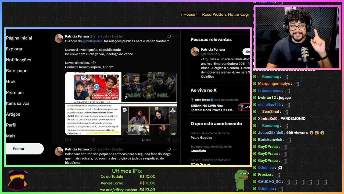Click the Postar button
This screenshot has height=194, width=344.
pyautogui.click(x=24, y=149)
